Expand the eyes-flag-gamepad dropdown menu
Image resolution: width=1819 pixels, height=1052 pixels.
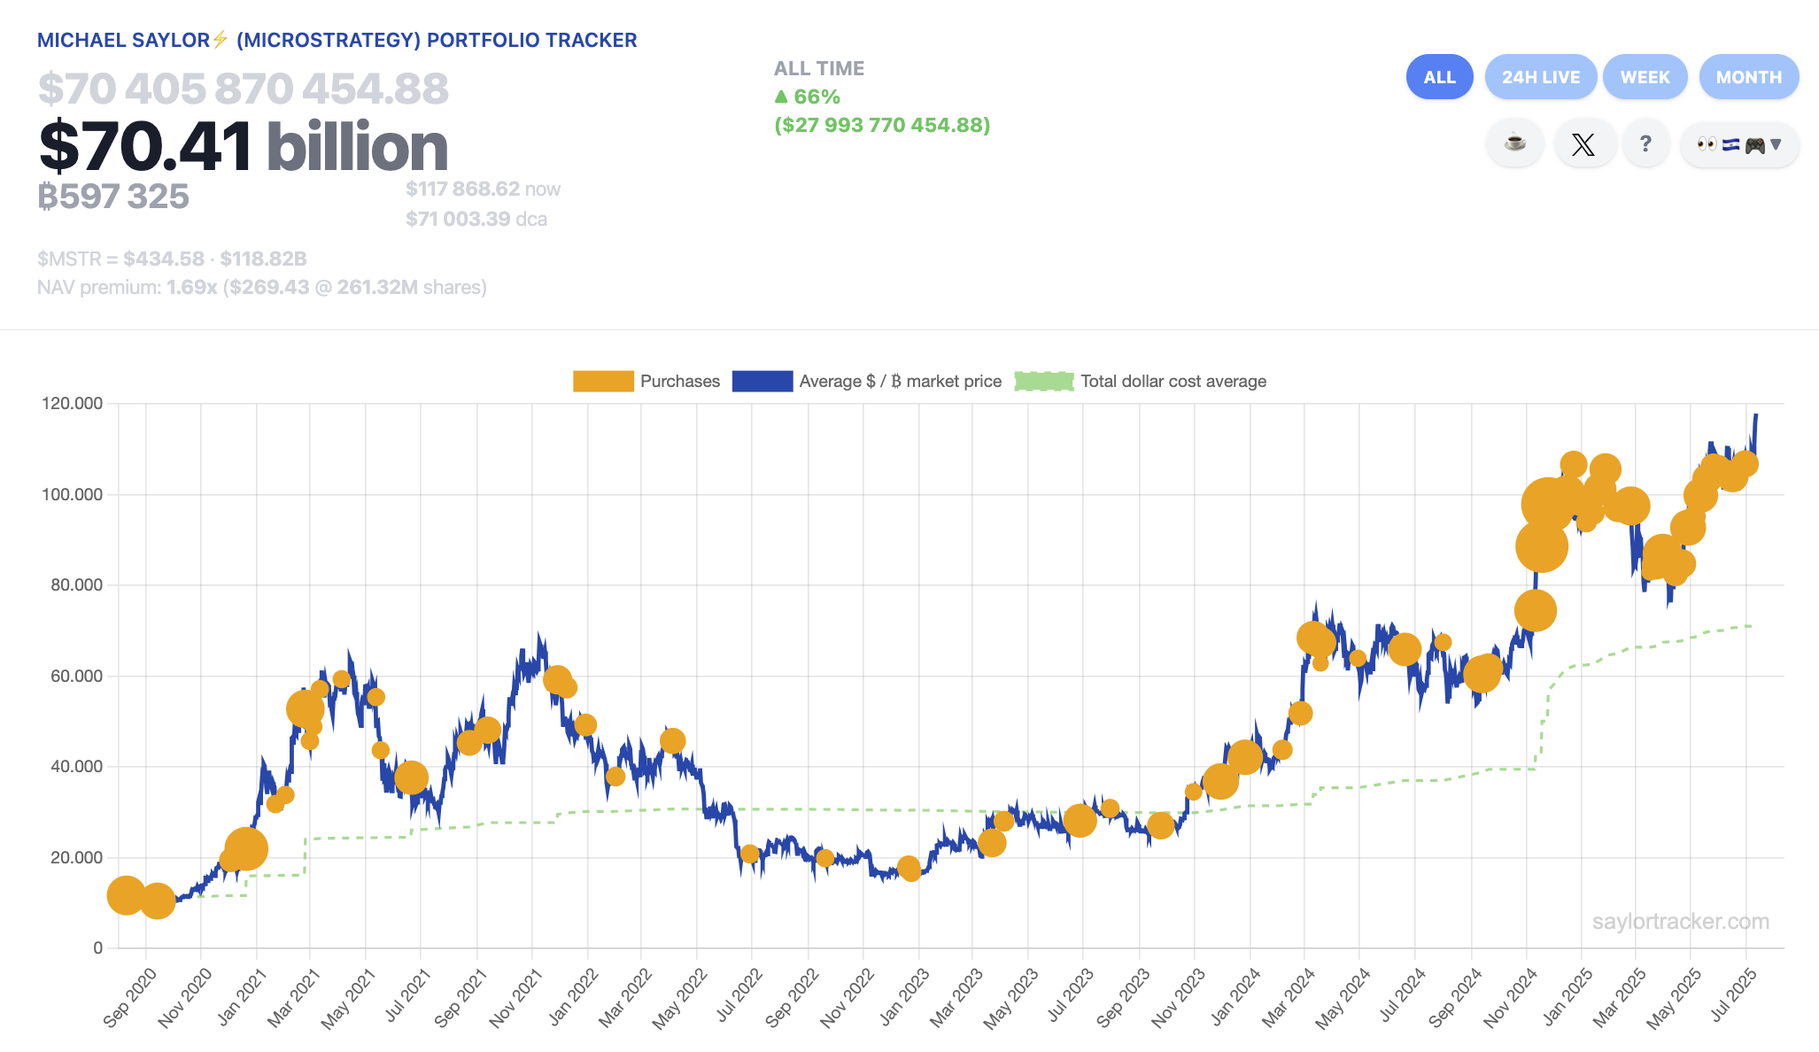[x=1738, y=143]
